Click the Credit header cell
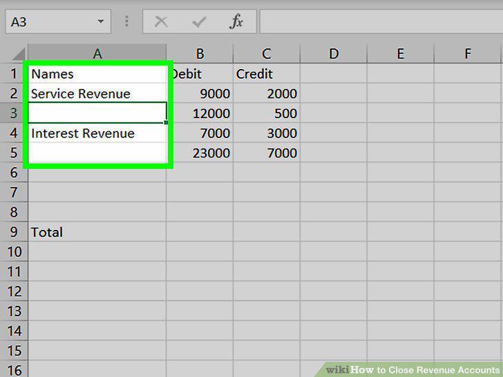Image resolution: width=503 pixels, height=377 pixels. [267, 74]
